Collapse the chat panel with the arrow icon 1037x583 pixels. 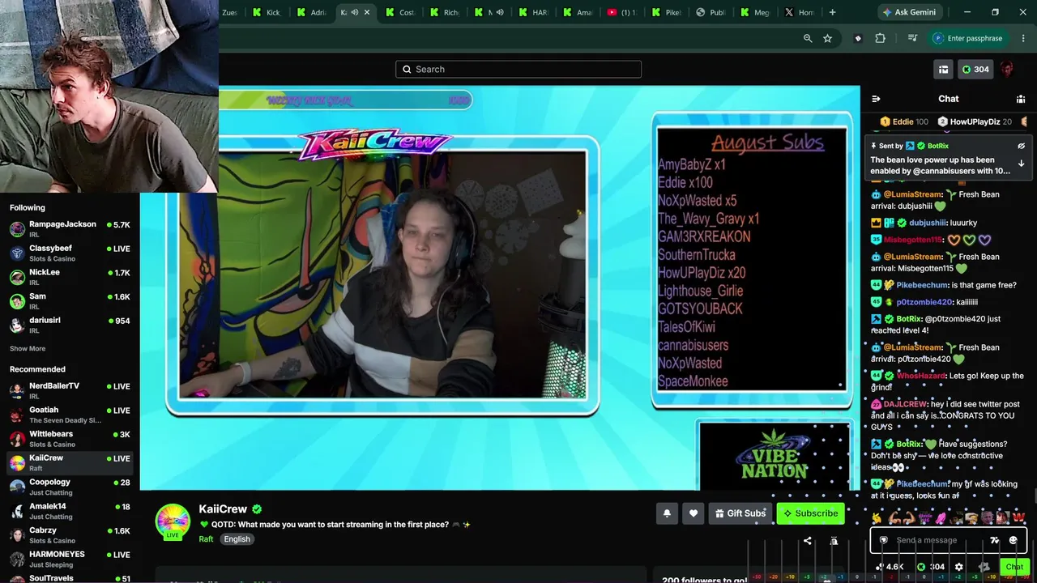pyautogui.click(x=876, y=99)
